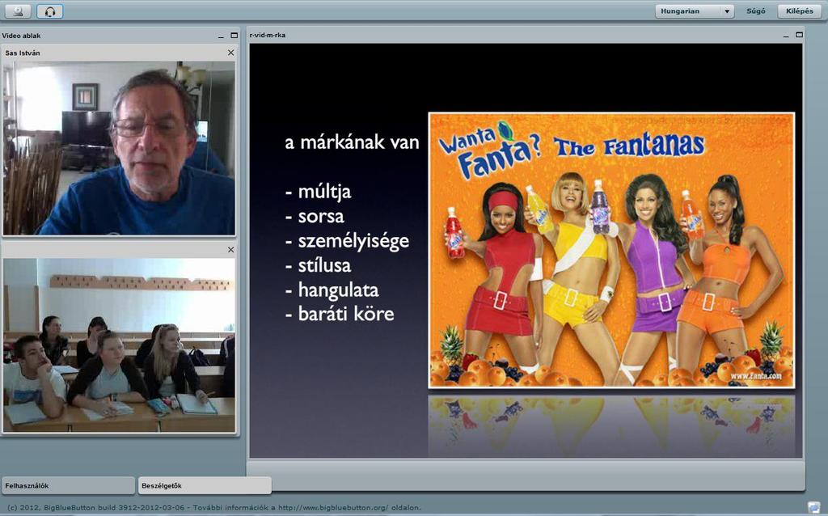Toggle the headset audio icon in top toolbar
This screenshot has height=516, width=828.
(x=50, y=11)
